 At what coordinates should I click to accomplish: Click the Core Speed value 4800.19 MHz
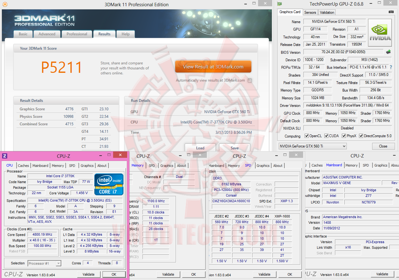click(42, 234)
